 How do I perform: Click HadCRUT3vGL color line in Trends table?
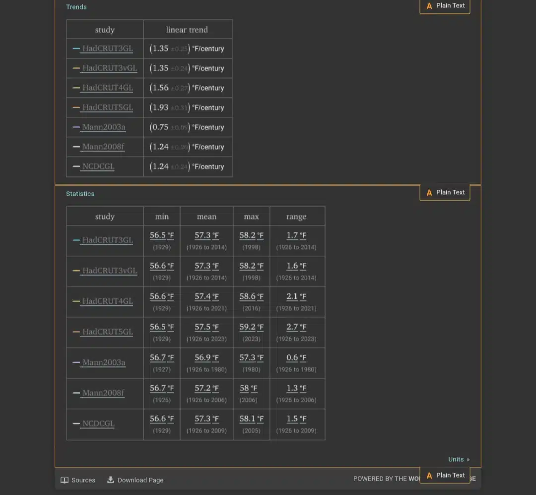pyautogui.click(x=76, y=68)
